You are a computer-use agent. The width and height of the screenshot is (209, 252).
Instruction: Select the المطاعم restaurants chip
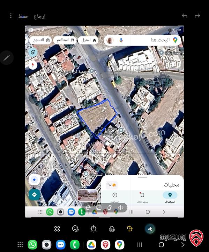click(65, 40)
